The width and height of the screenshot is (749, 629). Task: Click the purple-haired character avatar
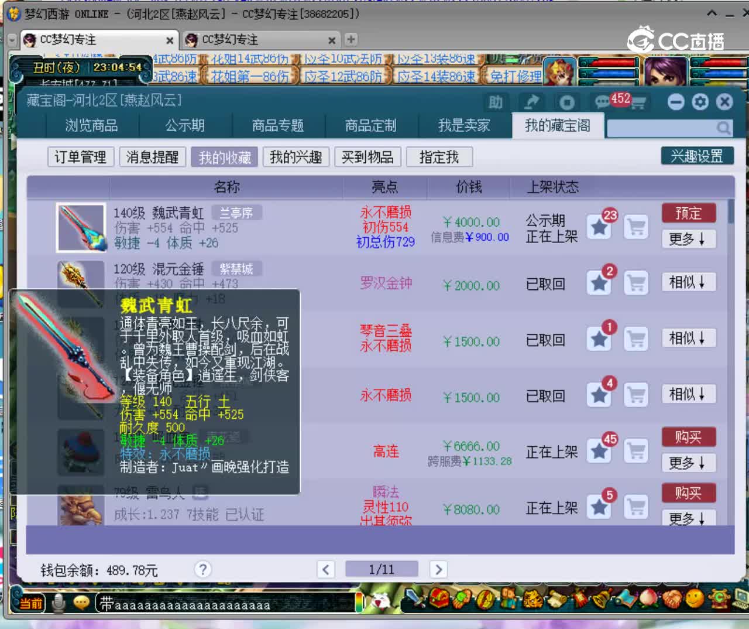coord(665,72)
